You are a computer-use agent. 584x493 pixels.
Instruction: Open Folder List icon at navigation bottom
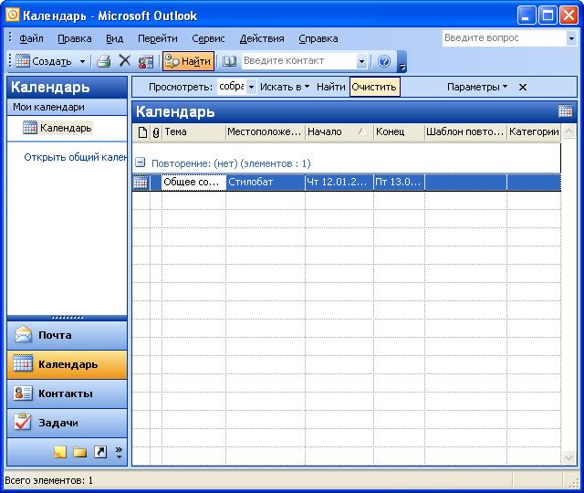click(79, 452)
